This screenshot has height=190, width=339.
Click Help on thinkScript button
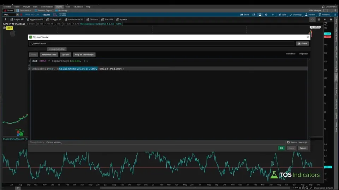(x=84, y=55)
